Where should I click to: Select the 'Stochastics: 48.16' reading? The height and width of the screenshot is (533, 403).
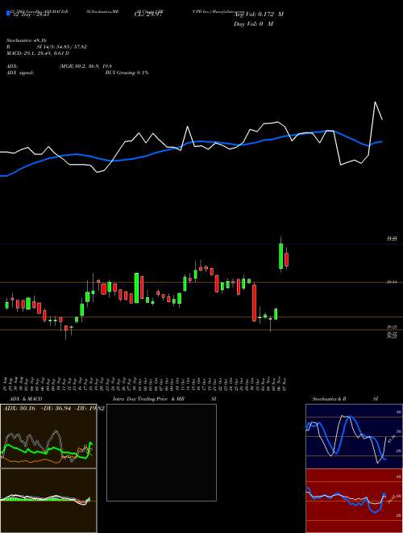pyautogui.click(x=27, y=40)
